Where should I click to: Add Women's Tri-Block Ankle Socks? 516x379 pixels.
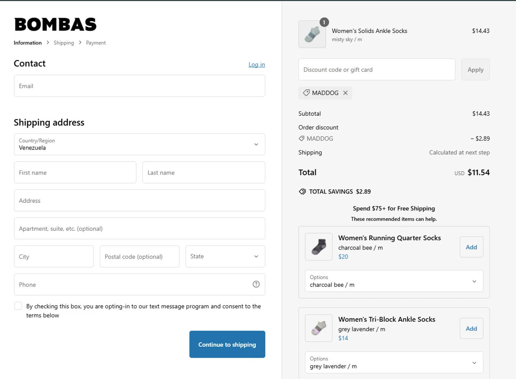coord(471,328)
